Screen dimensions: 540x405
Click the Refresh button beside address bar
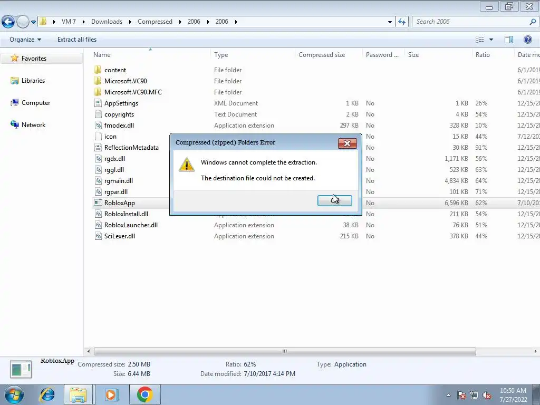(x=401, y=22)
